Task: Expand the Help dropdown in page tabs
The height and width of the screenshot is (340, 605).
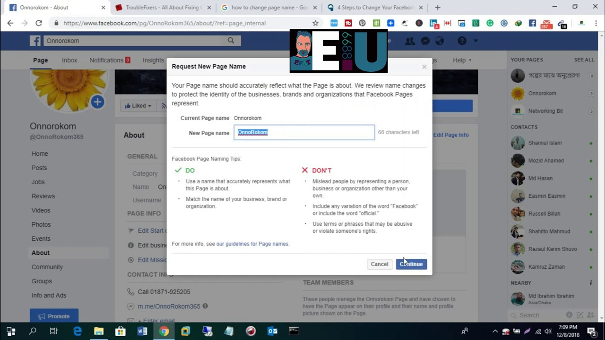Action: coord(462,60)
